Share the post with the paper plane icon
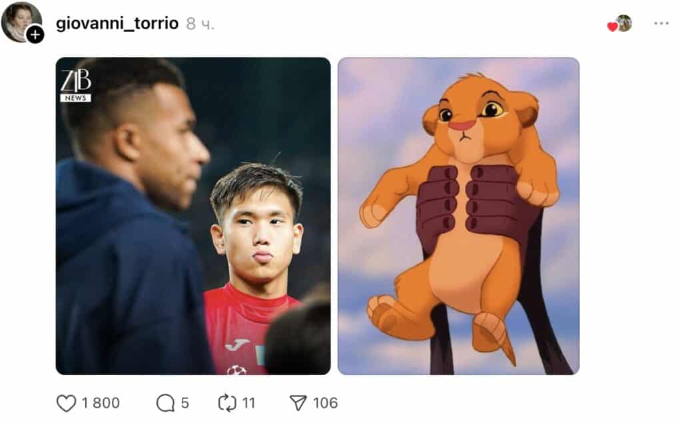Screen dimensions: 682x421 (x=298, y=402)
